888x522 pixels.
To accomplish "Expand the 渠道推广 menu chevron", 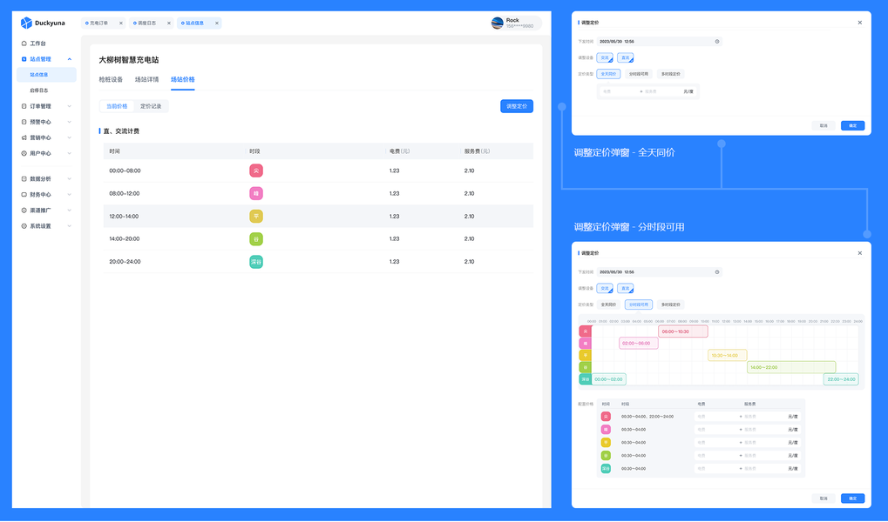I will point(69,211).
